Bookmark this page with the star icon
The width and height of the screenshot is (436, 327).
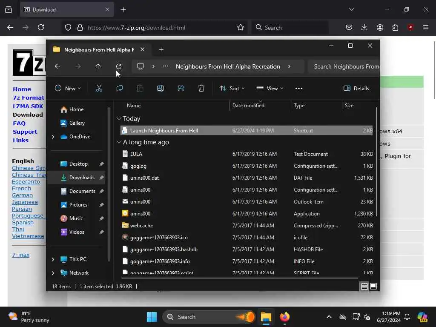tap(241, 27)
